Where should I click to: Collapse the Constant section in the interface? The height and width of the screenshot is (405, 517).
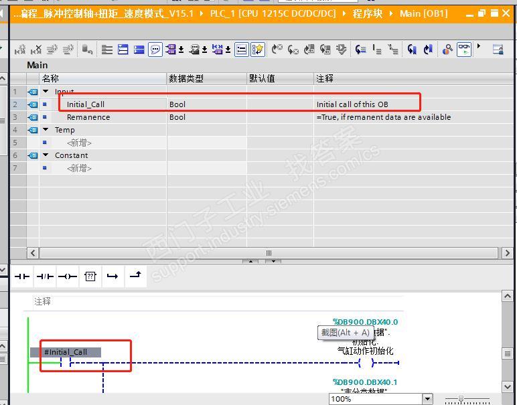[46, 155]
